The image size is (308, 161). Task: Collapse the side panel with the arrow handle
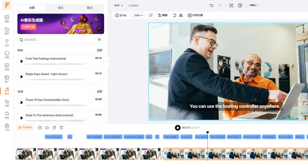tap(108, 62)
